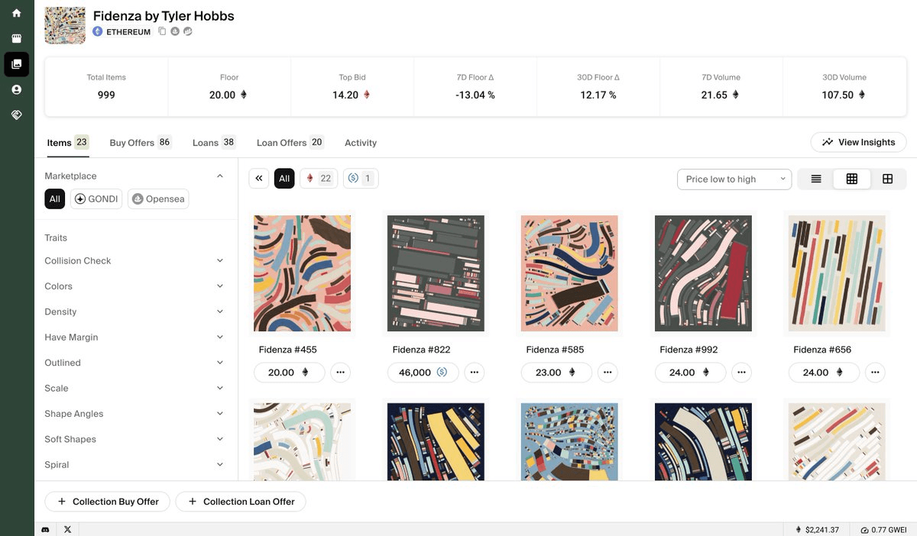Screen dimensions: 917x536
Task: Collapse the filters panel with double-chevron
Action: click(259, 179)
